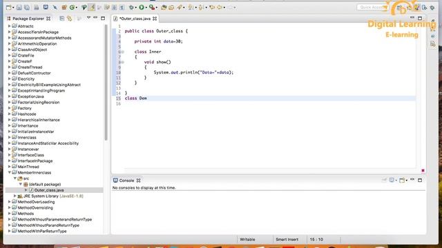Viewport: 442px width, 248px height.
Task: Open the New wizard dropdown arrow
Action: pyautogui.click(x=13, y=8)
